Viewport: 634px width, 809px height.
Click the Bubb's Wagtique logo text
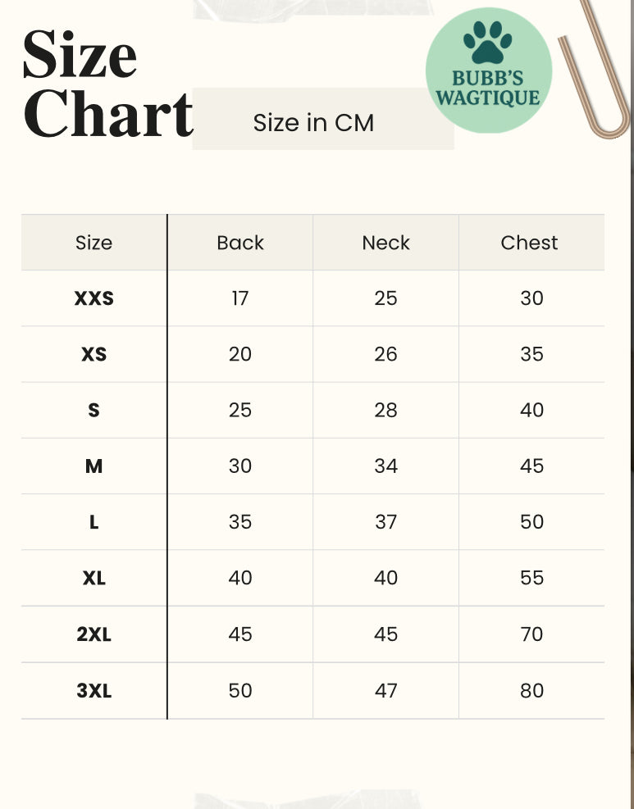pyautogui.click(x=488, y=89)
